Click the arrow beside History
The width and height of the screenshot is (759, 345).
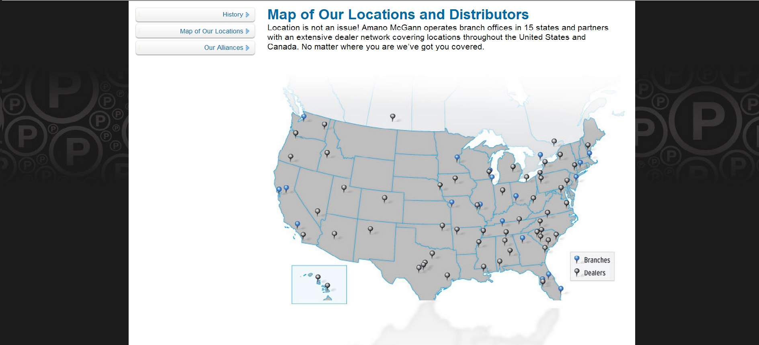point(248,14)
